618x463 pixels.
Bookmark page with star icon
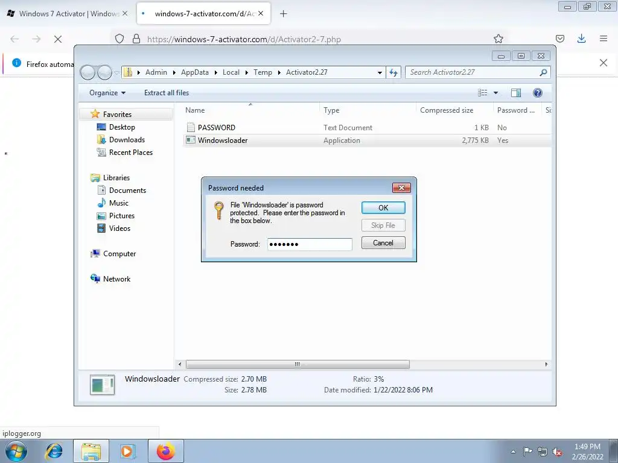[x=498, y=39]
